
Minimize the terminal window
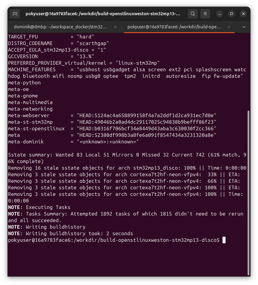tap(220, 14)
